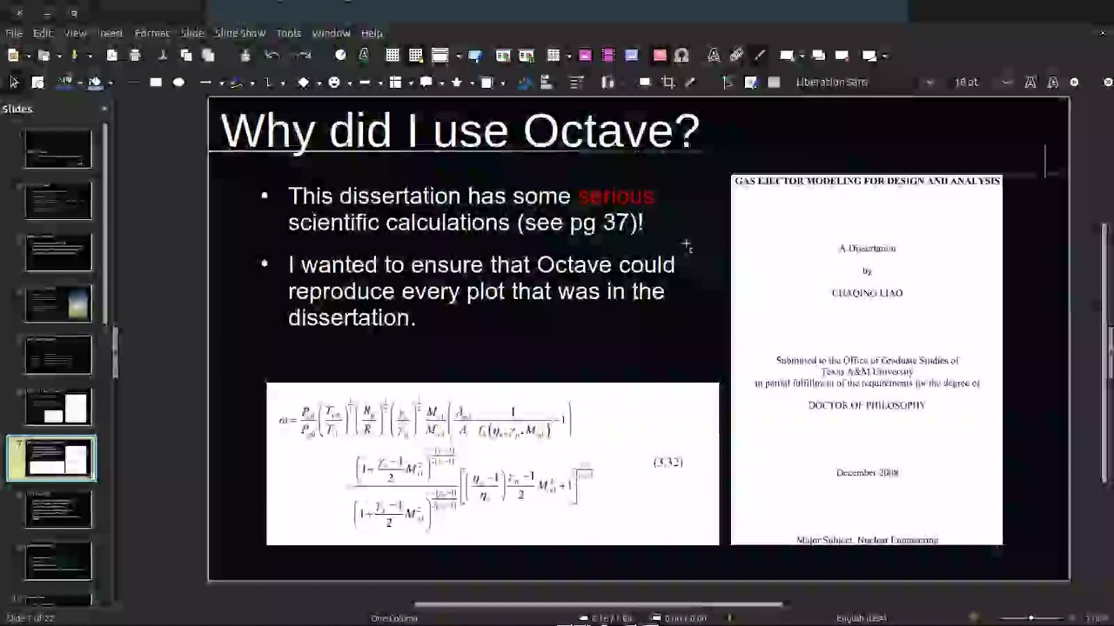Image resolution: width=1114 pixels, height=626 pixels.
Task: Open the File menu
Action: coord(14,33)
